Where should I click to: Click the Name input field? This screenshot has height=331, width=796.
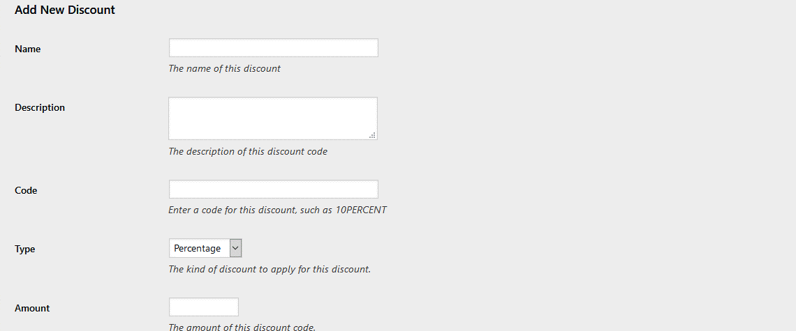point(273,47)
